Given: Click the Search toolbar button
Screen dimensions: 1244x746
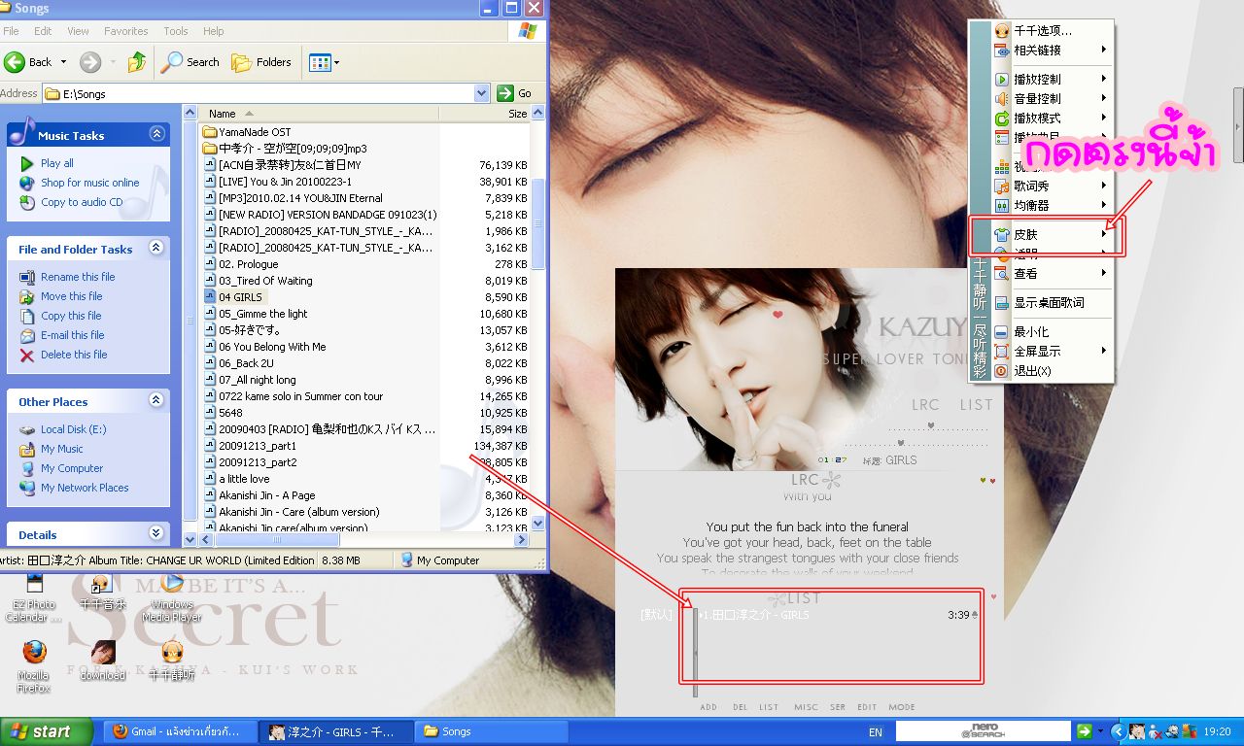Looking at the screenshot, I should tap(191, 62).
